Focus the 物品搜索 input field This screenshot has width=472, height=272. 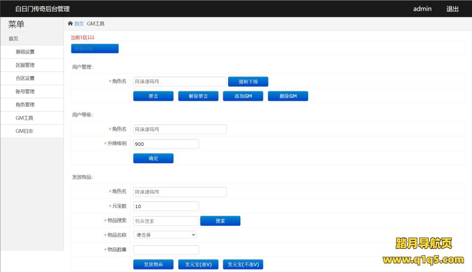coord(166,221)
